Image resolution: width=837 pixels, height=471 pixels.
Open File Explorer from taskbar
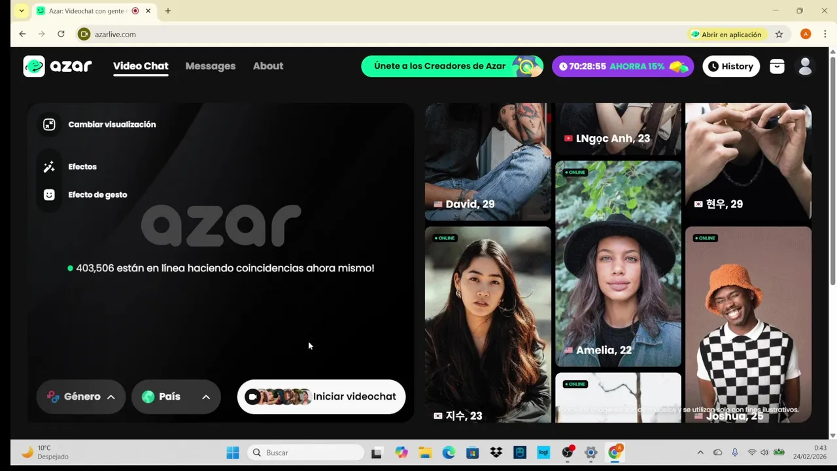[424, 453]
